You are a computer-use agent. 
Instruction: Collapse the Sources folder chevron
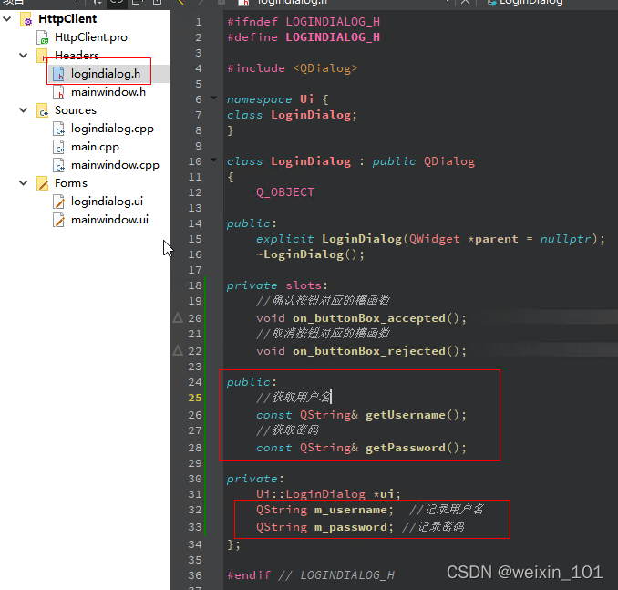pyautogui.click(x=24, y=110)
